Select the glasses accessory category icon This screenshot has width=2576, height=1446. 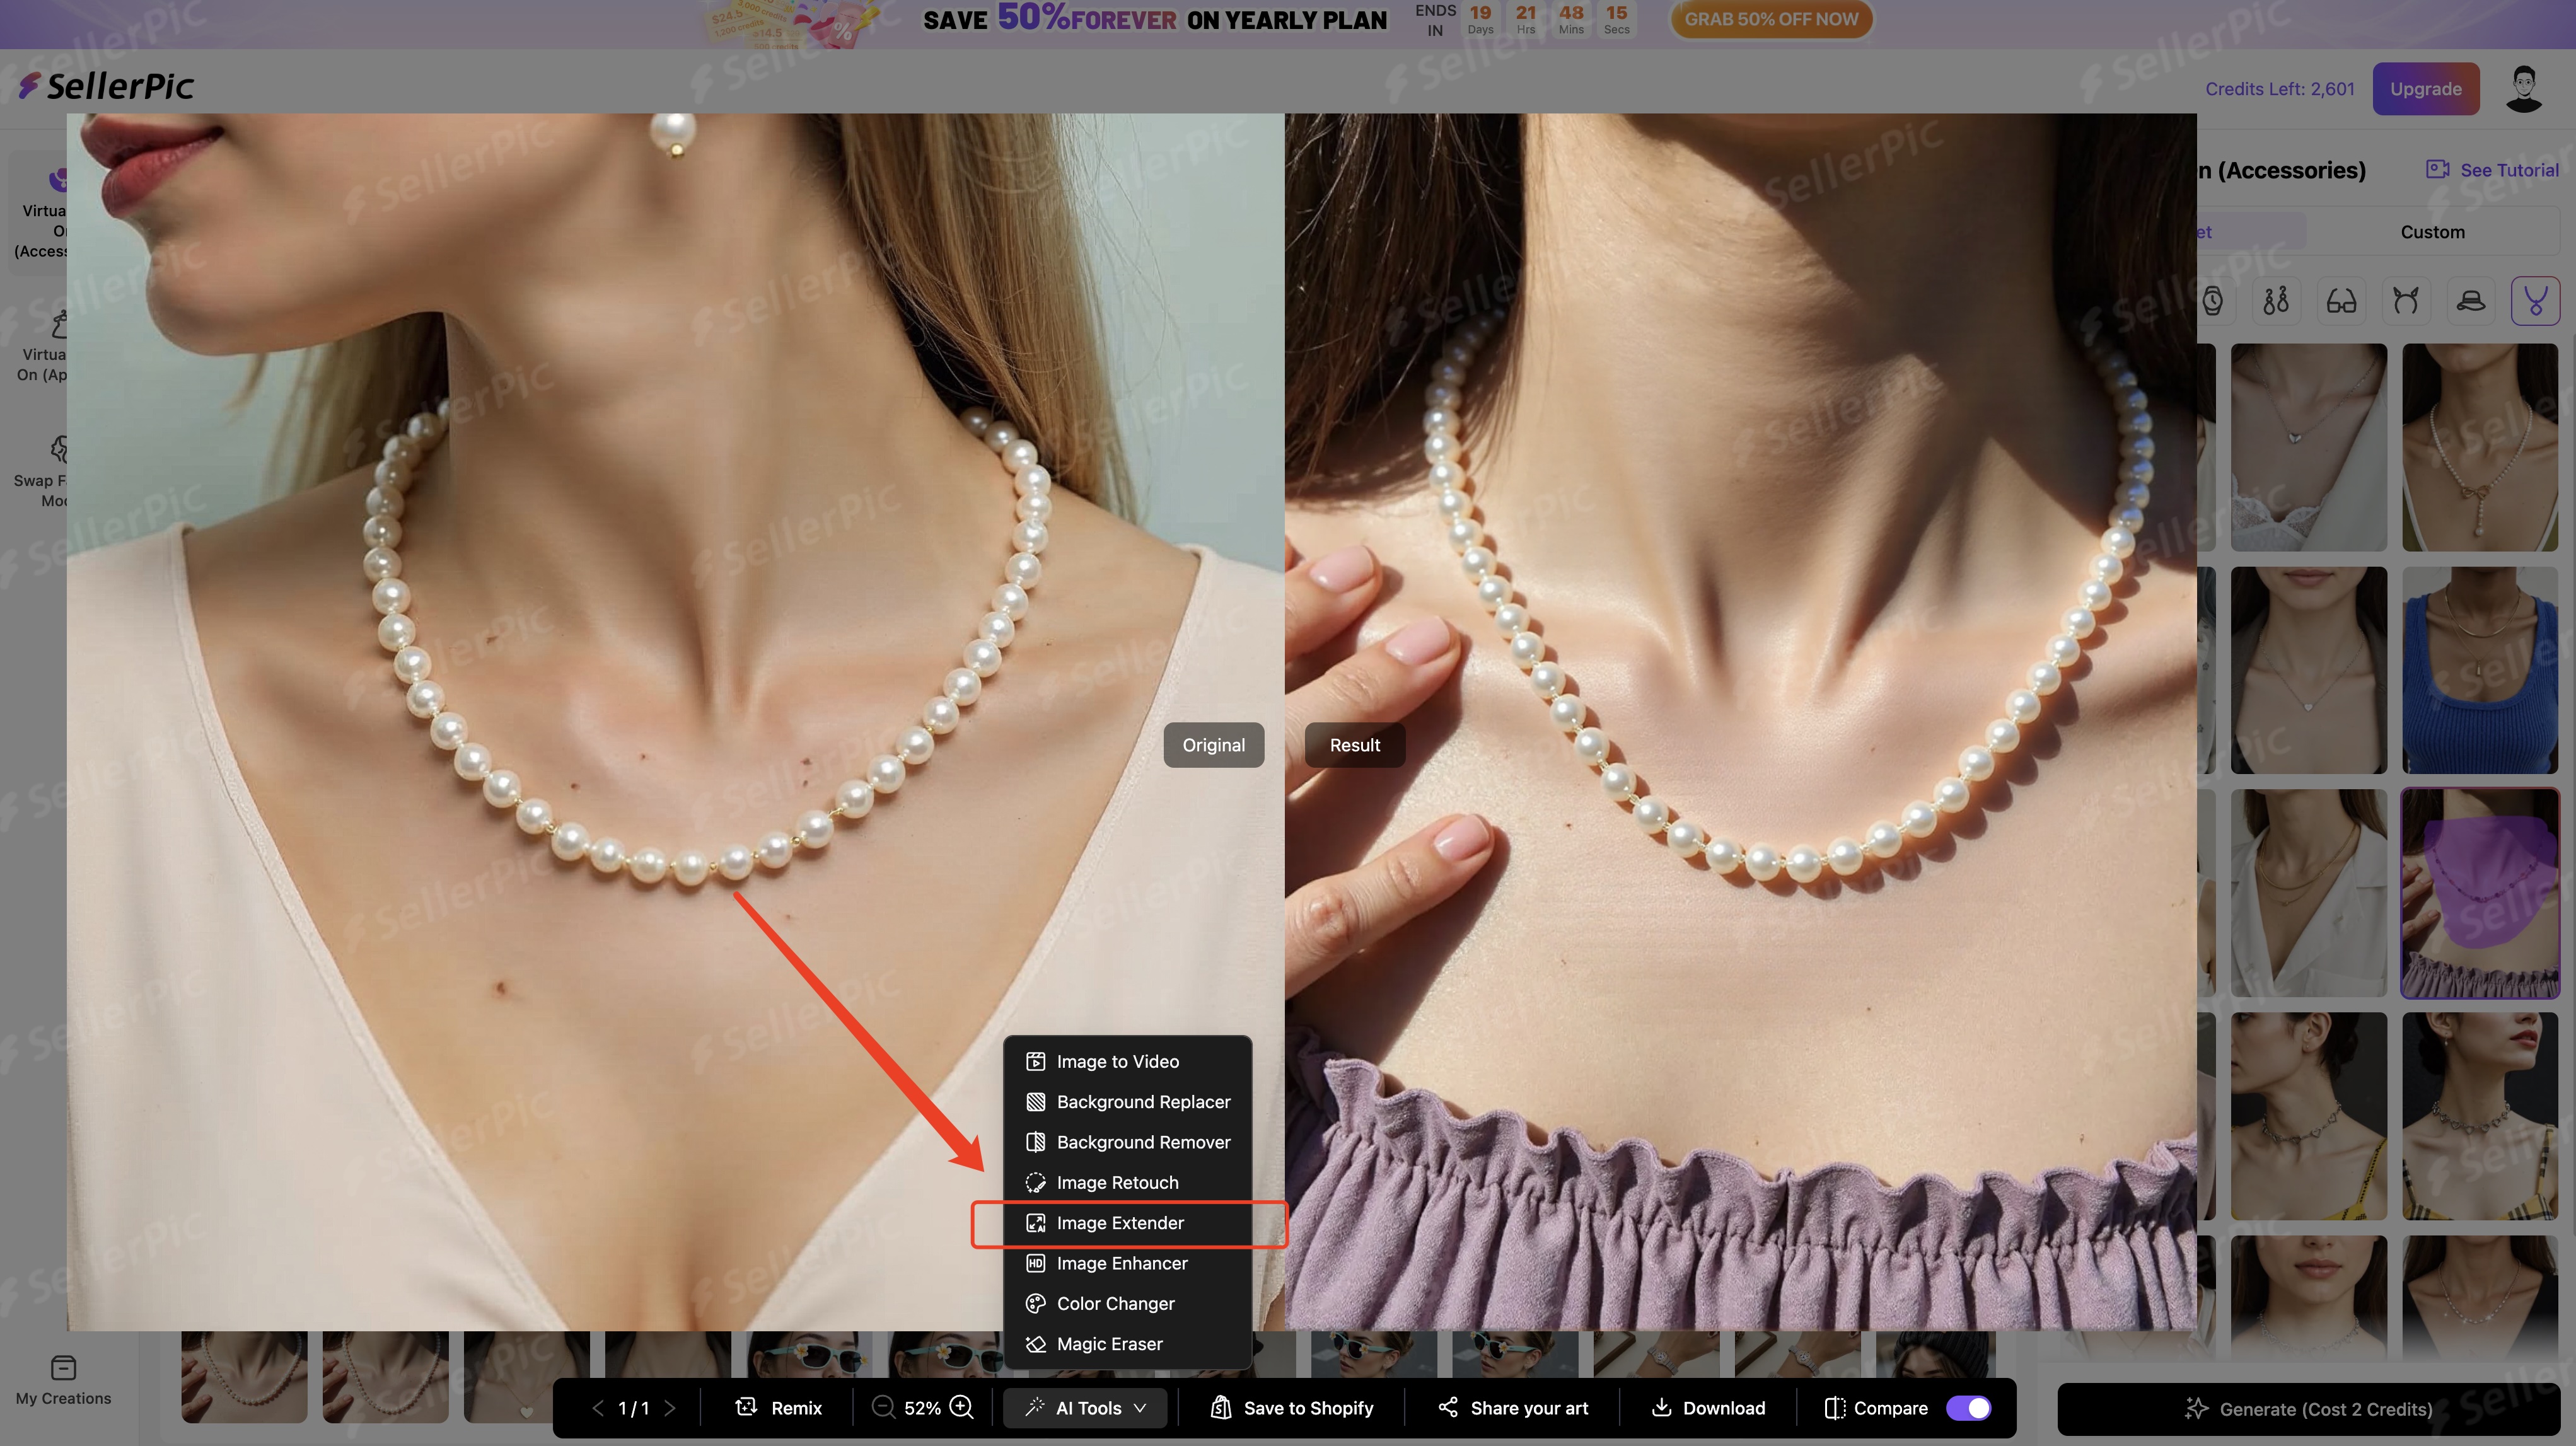click(2341, 300)
